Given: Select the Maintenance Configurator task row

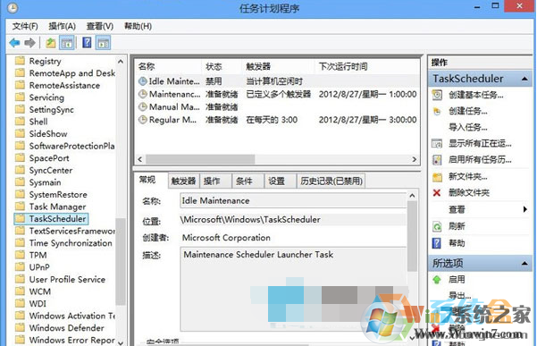Looking at the screenshot, I should click(x=277, y=94).
